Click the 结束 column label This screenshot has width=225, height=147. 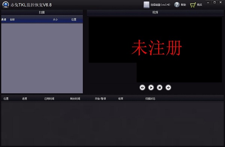click(120, 99)
